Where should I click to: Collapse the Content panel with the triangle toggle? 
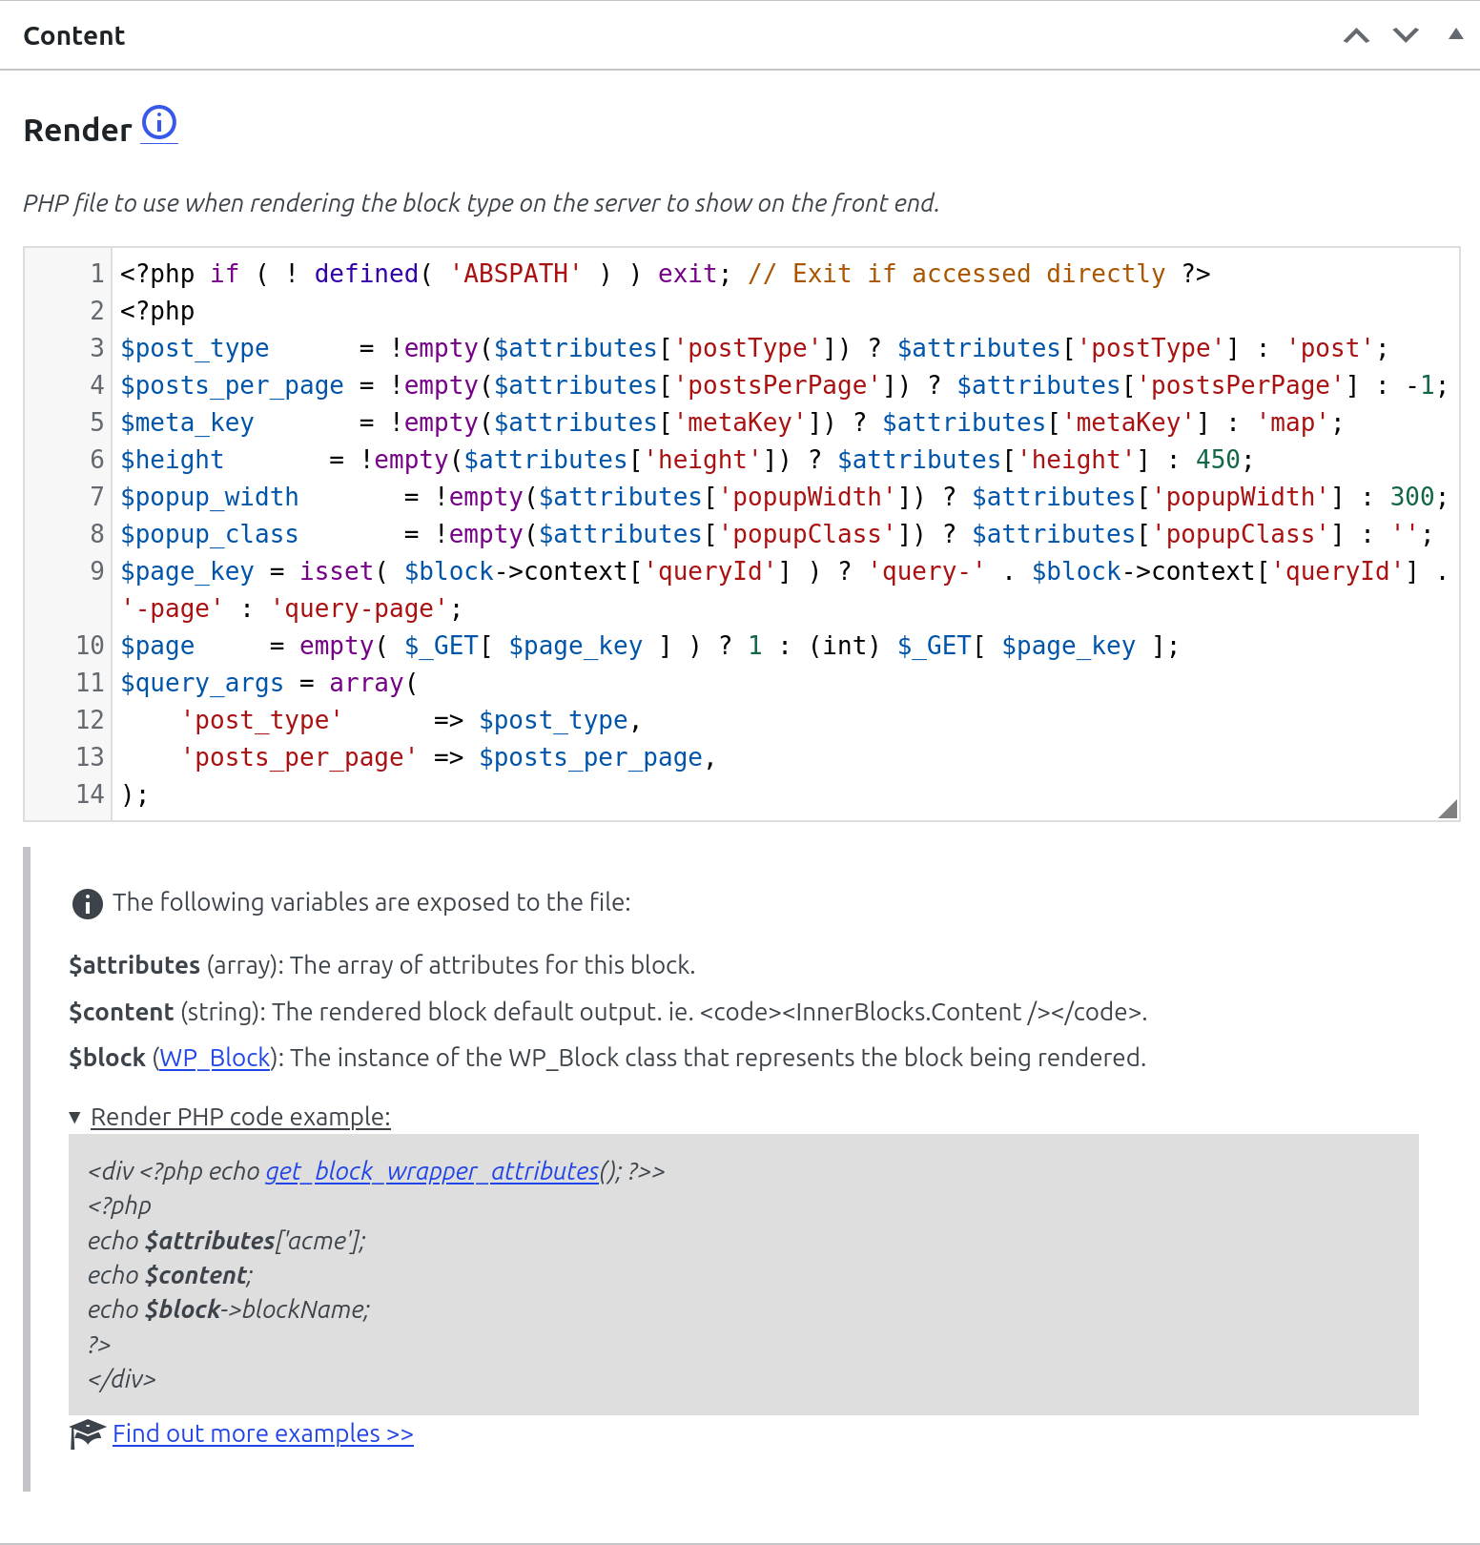click(1455, 34)
